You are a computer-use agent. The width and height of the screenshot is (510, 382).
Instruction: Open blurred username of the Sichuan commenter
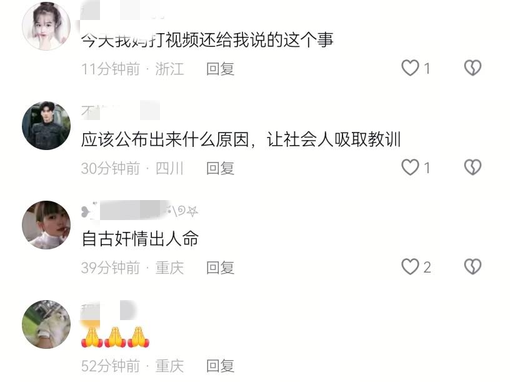click(121, 111)
